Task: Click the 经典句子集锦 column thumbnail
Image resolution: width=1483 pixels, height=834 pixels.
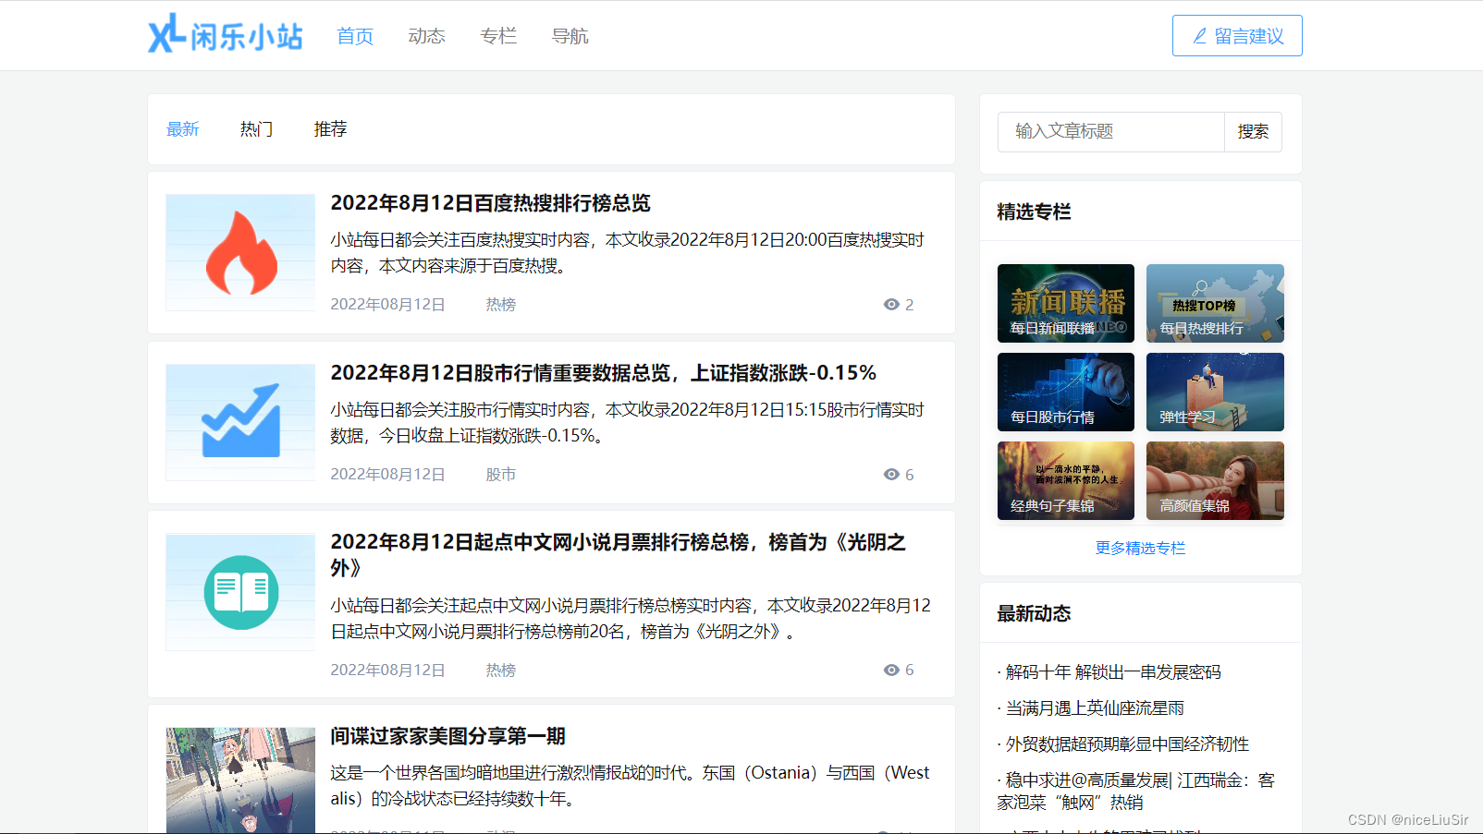Action: click(1065, 480)
